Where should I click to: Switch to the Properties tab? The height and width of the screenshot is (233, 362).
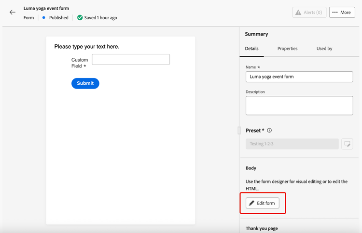point(287,49)
